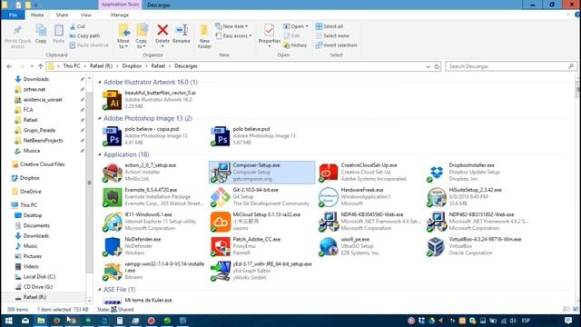Click Cut in the Clipboard group
This screenshot has width=581, height=327.
pyautogui.click(x=77, y=26)
